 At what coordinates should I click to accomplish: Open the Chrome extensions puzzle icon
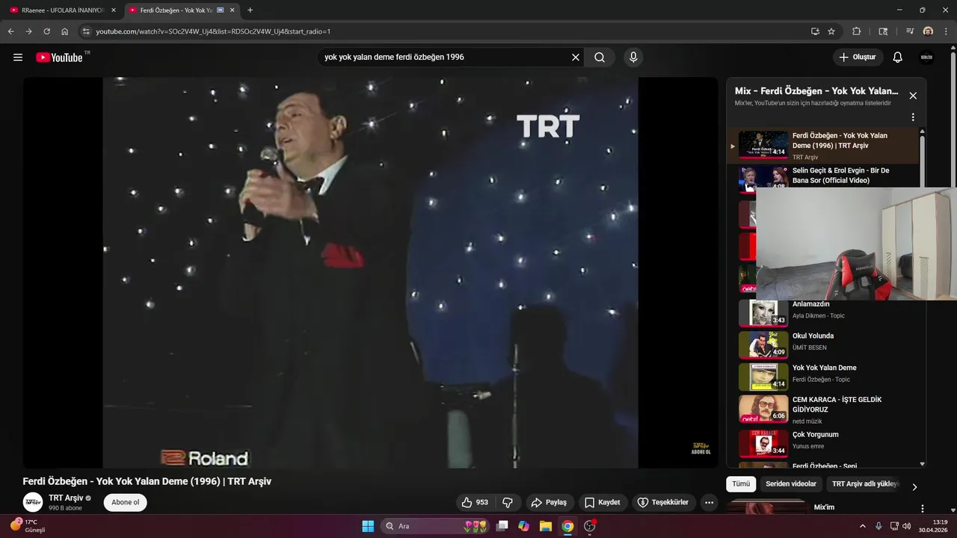point(857,31)
